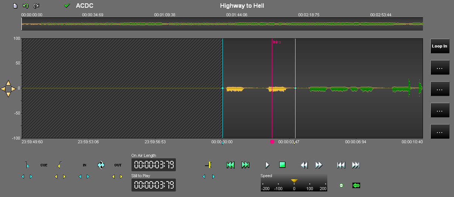This screenshot has width=454, height=197.
Task: Click the yellow Speed slider handle
Action: coord(294,181)
